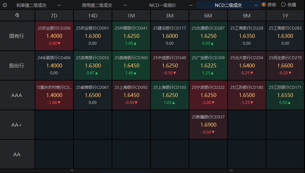Viewport: 305px width, 173px height.
Task: Click the info icon at top left
Action: point(5,5)
